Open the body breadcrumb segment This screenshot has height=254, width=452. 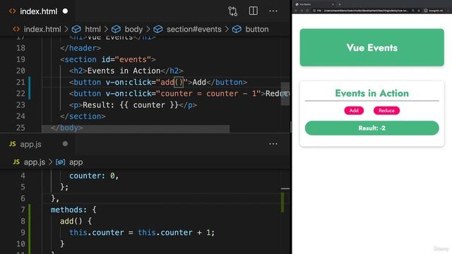coord(133,29)
